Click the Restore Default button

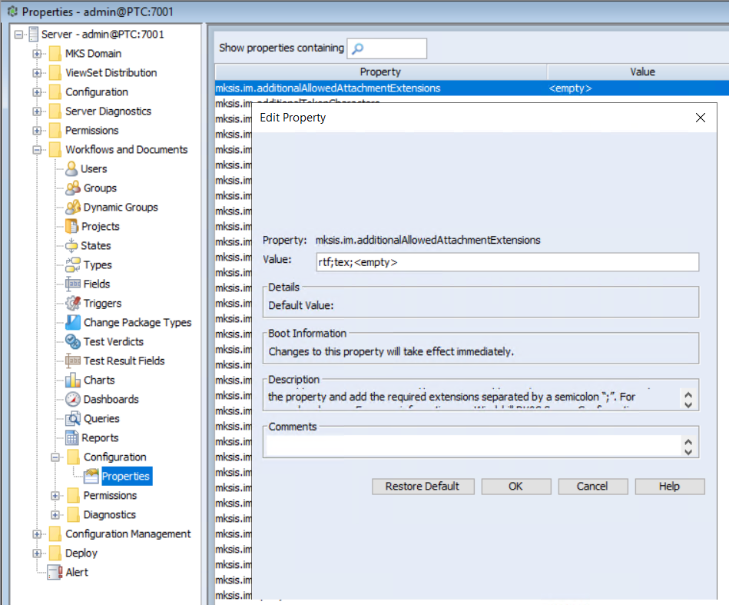point(422,487)
